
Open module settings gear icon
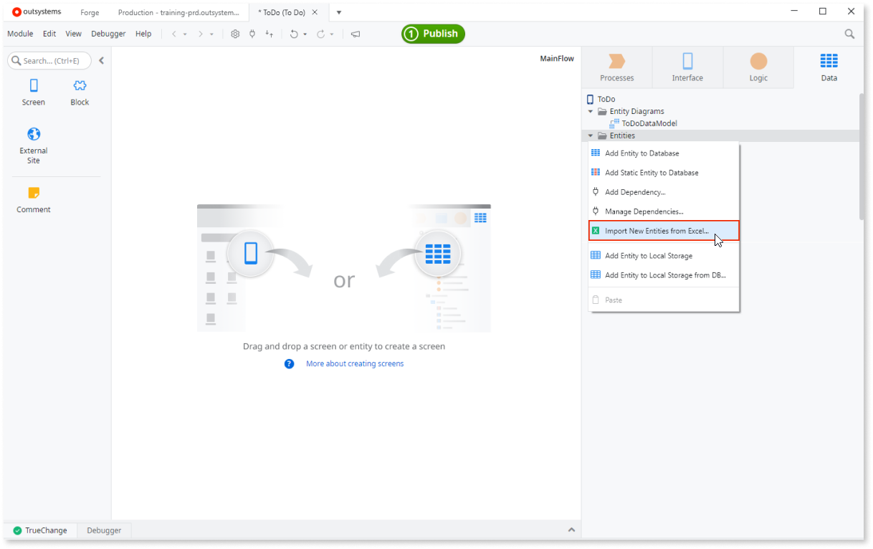coord(235,34)
